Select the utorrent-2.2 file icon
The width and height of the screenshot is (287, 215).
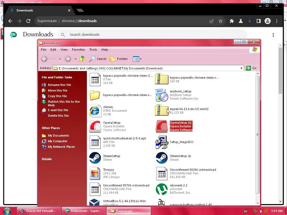coord(162,189)
